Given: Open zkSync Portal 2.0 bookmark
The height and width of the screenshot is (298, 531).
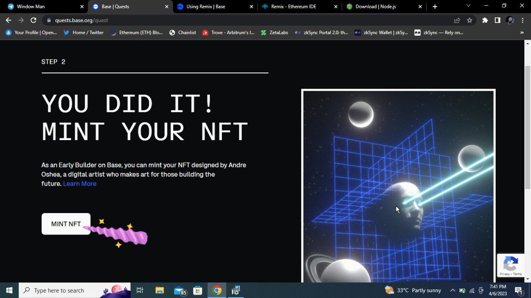Looking at the screenshot, I should (322, 32).
